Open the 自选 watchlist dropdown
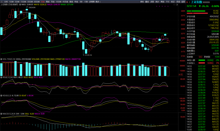This screenshot has height=131, width=220. tap(178, 1)
